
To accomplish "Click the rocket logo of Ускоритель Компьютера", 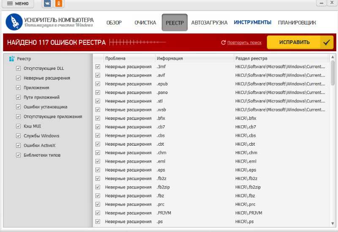I will coord(14,22).
